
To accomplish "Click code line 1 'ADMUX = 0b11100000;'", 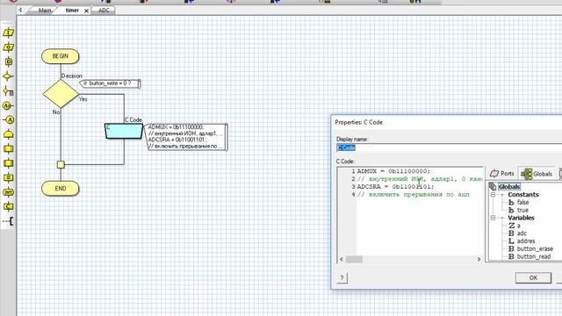I will (x=393, y=171).
